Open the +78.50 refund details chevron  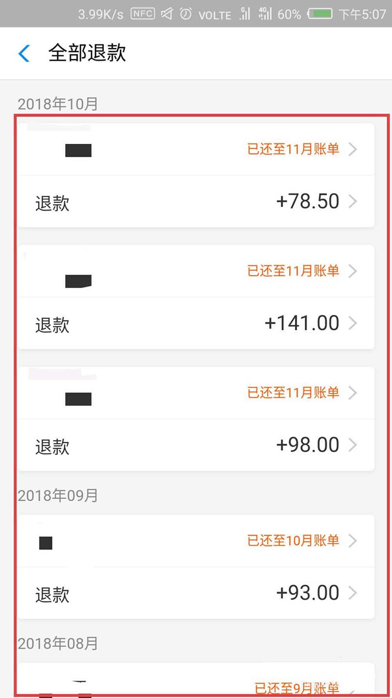(352, 201)
